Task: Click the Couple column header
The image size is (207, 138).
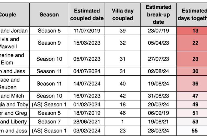Action: pos(8,15)
